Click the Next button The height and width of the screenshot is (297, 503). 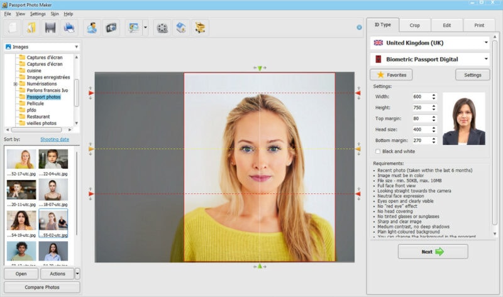(x=433, y=252)
